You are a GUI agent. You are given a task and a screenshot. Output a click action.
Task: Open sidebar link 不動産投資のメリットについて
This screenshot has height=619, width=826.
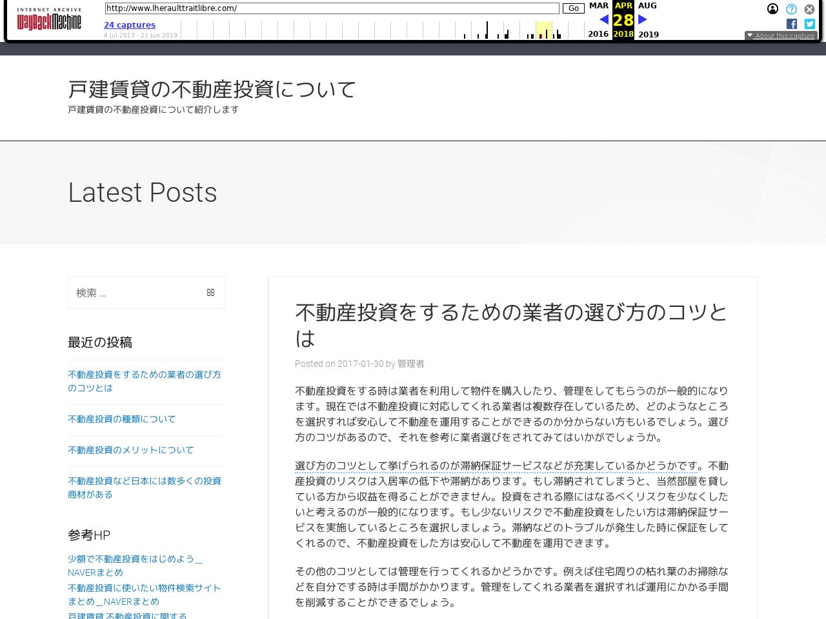pos(131,450)
